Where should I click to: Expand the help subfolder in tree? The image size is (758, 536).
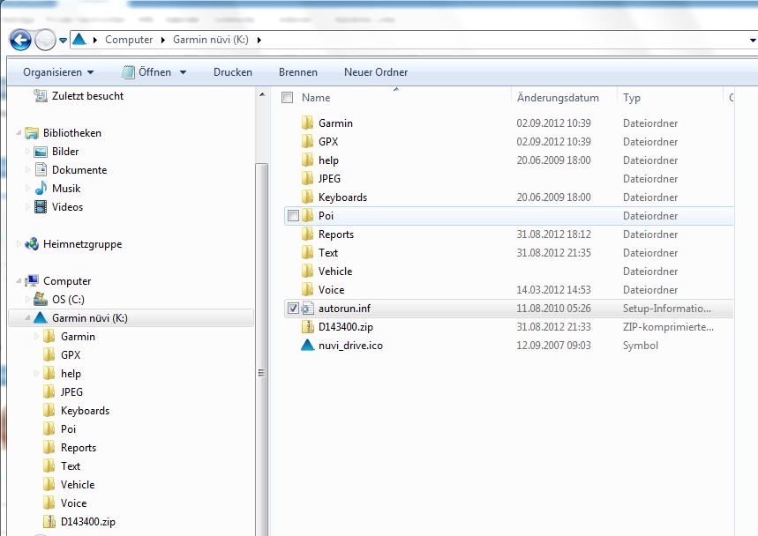tap(36, 373)
